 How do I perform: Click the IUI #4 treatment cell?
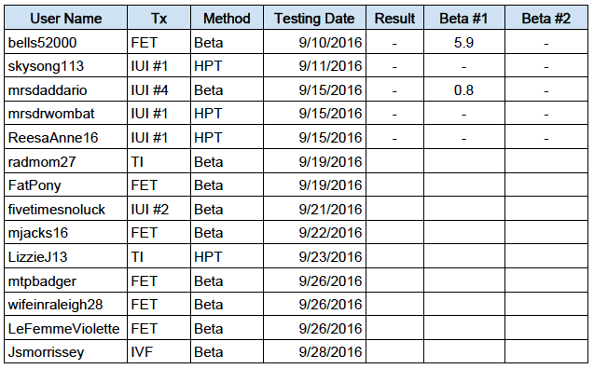159,90
